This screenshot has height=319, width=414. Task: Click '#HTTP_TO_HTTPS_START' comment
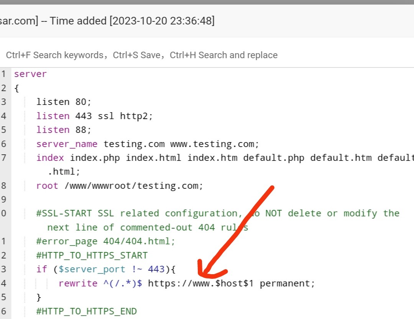92,255
